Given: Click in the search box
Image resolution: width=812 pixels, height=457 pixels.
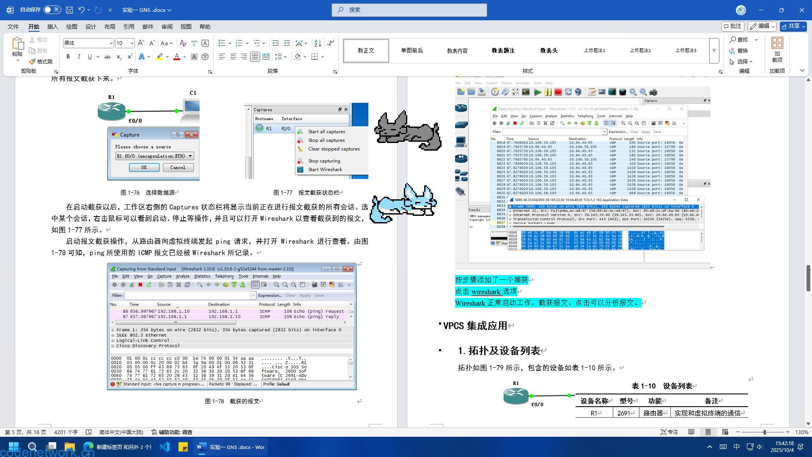Looking at the screenshot, I should (x=409, y=10).
